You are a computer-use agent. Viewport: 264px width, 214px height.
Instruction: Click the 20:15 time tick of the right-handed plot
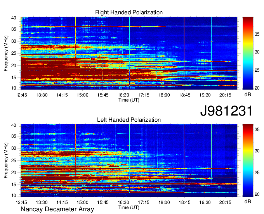pos(225,95)
